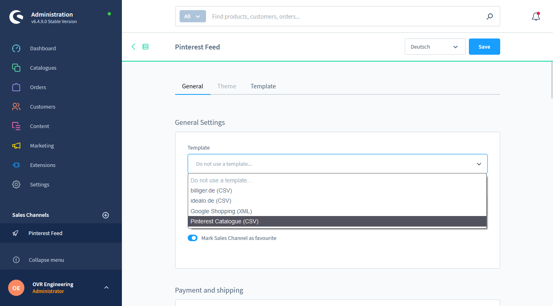Click the OE user avatar
Screen dimensions: 553x306
pyautogui.click(x=16, y=288)
